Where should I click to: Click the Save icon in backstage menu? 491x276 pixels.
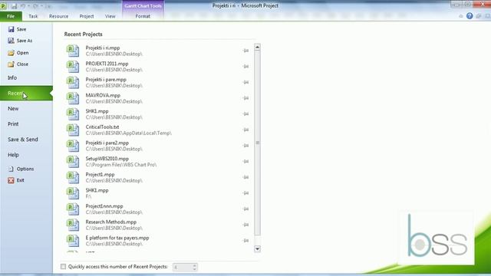[x=12, y=29]
